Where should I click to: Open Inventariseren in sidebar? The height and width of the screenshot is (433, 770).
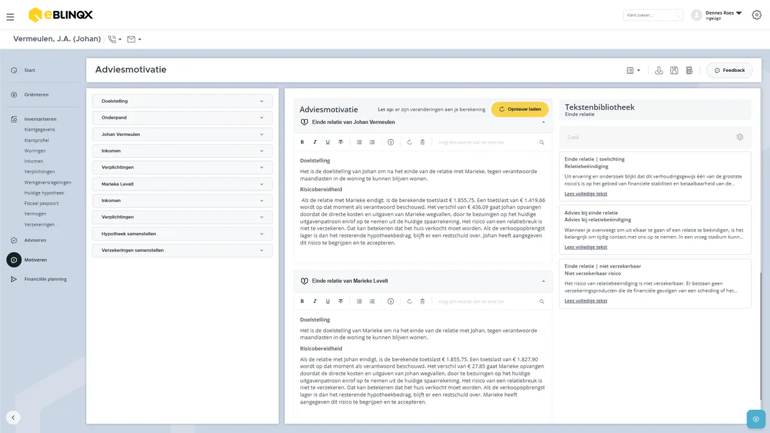[x=40, y=119]
